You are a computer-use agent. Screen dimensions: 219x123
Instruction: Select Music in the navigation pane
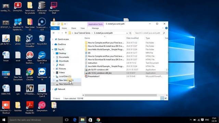62,65
